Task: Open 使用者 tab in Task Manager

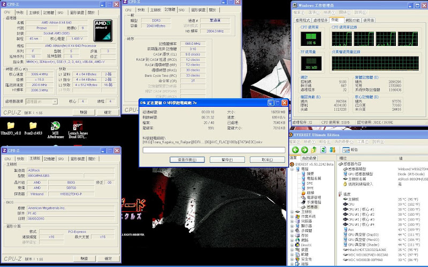Action: coord(369,20)
